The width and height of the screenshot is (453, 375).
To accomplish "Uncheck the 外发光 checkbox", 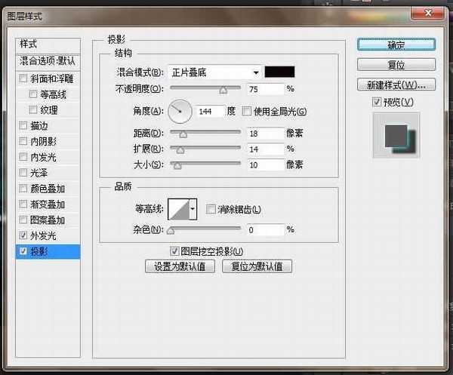I will click(x=23, y=235).
